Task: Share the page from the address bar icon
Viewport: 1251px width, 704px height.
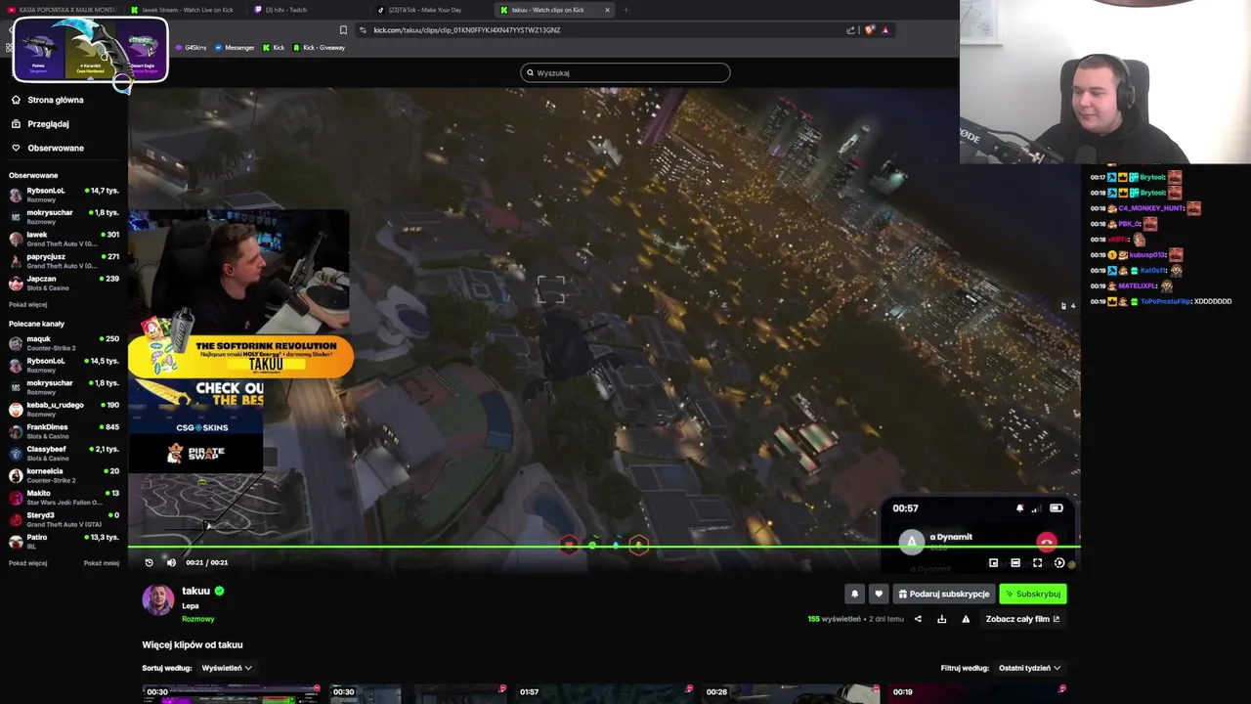Action: [x=850, y=30]
